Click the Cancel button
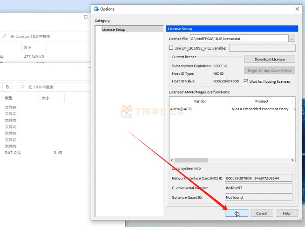 point(262,213)
